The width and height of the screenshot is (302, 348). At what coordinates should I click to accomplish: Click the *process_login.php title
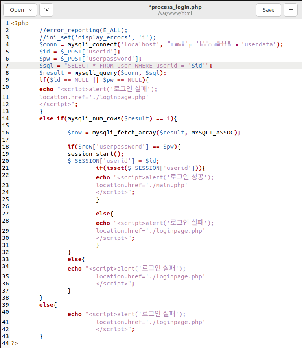click(x=175, y=7)
